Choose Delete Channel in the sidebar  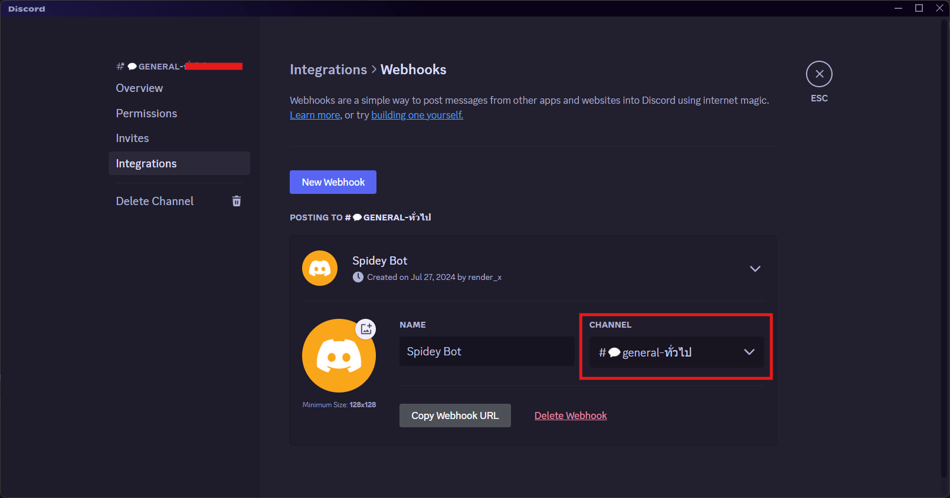[x=179, y=201]
